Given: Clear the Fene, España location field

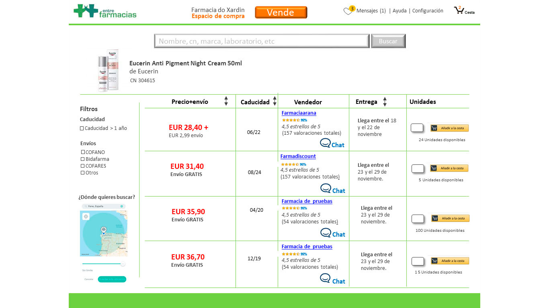Looking at the screenshot, I should 121,206.
